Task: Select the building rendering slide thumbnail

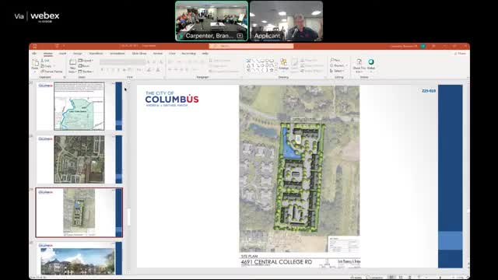Action: coord(79,258)
